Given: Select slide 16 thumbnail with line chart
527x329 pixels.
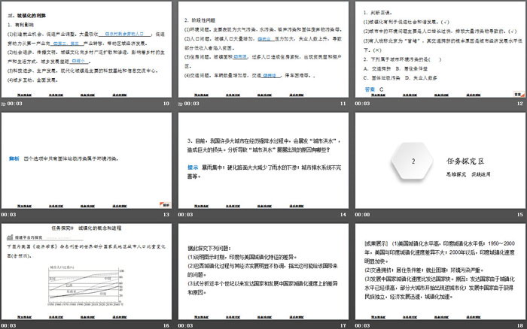Looking at the screenshot, I should tap(86, 268).
